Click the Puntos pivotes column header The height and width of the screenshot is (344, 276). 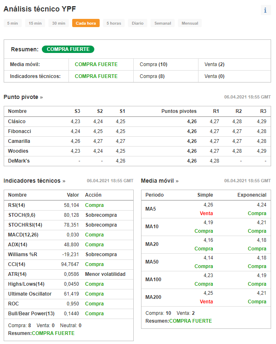point(179,111)
